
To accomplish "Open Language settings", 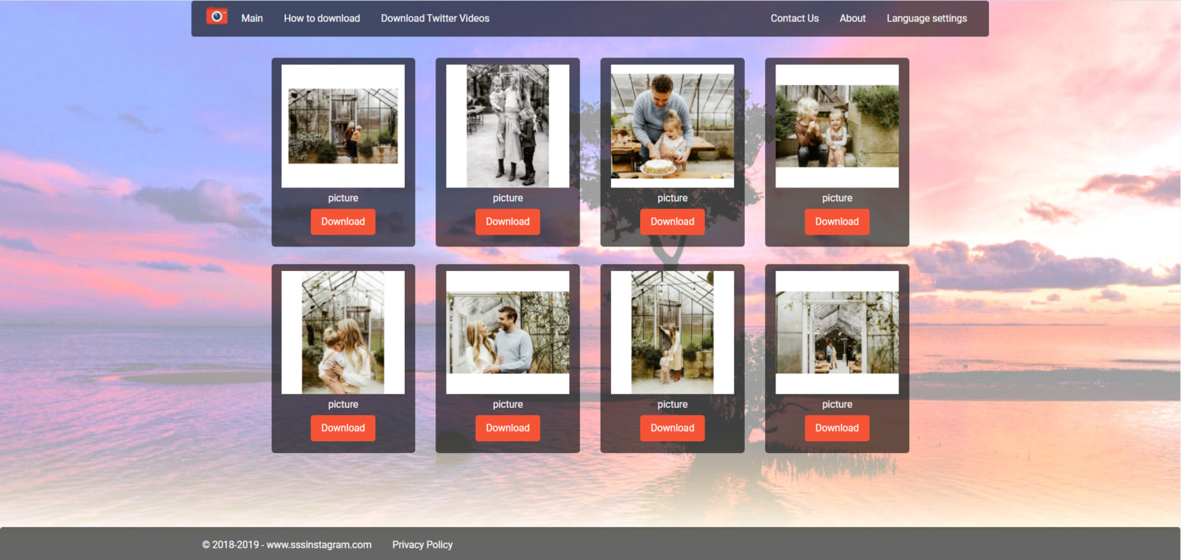I will click(x=927, y=17).
